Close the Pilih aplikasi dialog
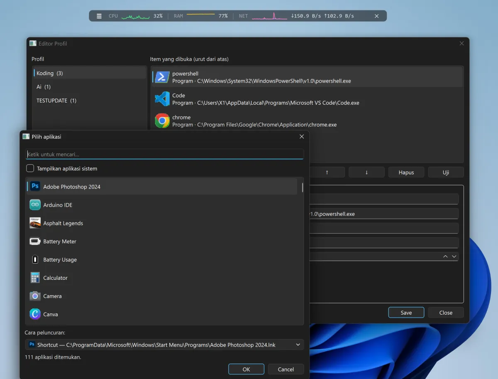This screenshot has height=379, width=498. [x=302, y=137]
